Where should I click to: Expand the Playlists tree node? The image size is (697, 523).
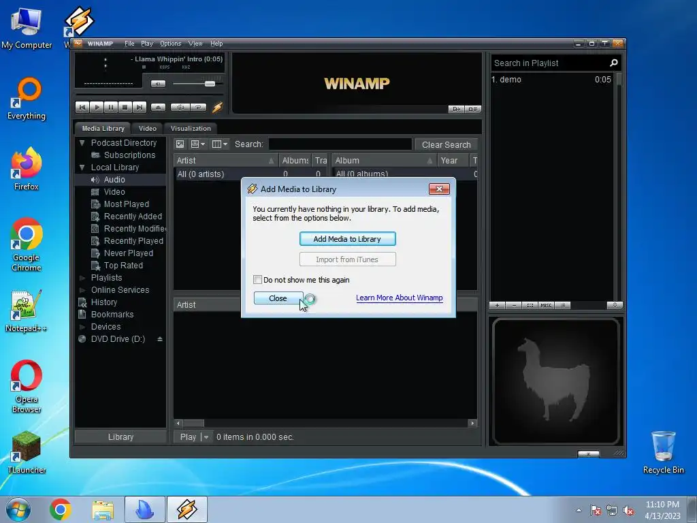pos(82,278)
